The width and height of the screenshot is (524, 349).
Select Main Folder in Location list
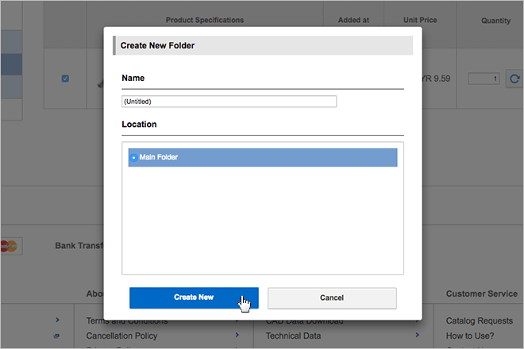pos(262,157)
